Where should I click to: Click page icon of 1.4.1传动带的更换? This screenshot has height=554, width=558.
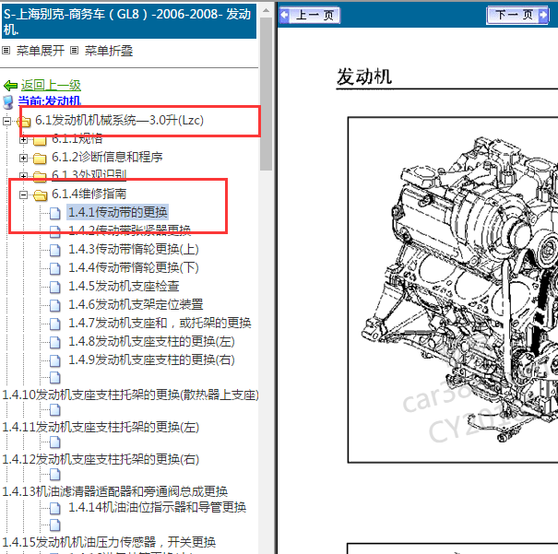click(x=54, y=213)
